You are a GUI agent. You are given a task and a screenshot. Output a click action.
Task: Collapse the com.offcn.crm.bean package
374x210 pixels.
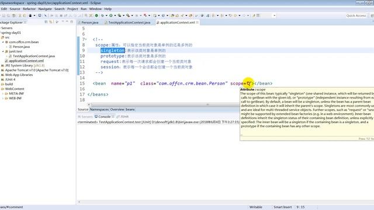3,42
